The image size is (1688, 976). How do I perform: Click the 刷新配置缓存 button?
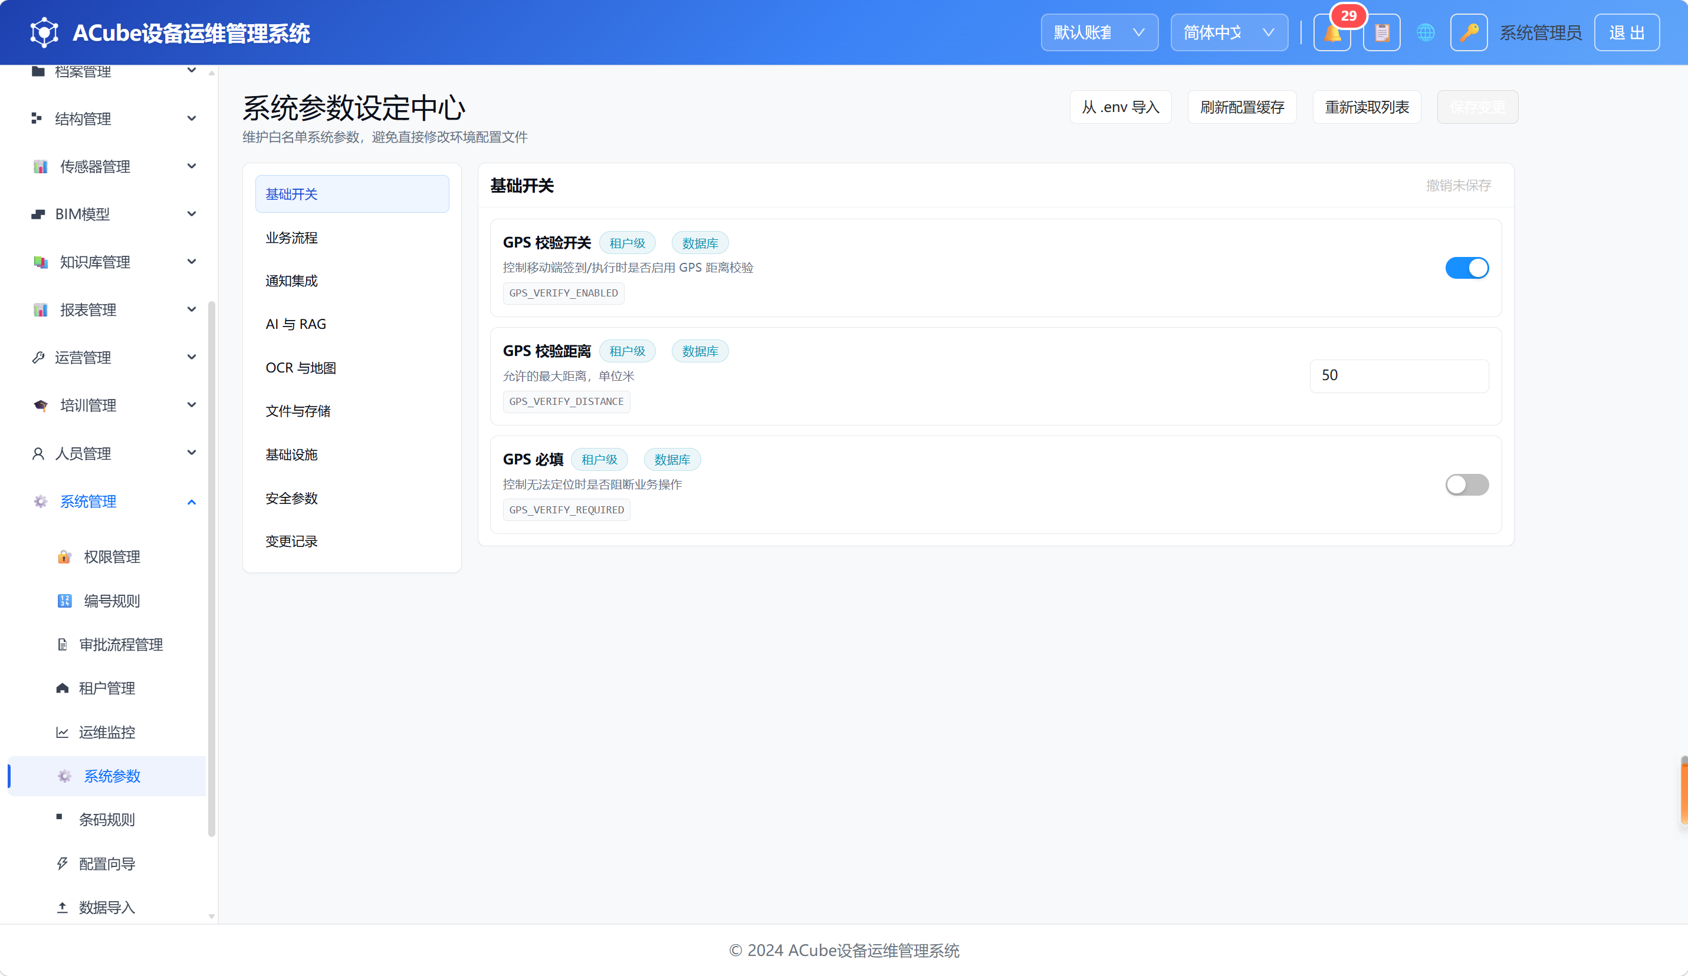(1242, 107)
